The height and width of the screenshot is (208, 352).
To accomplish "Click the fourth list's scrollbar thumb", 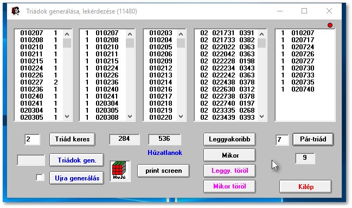I will pyautogui.click(x=262, y=43).
